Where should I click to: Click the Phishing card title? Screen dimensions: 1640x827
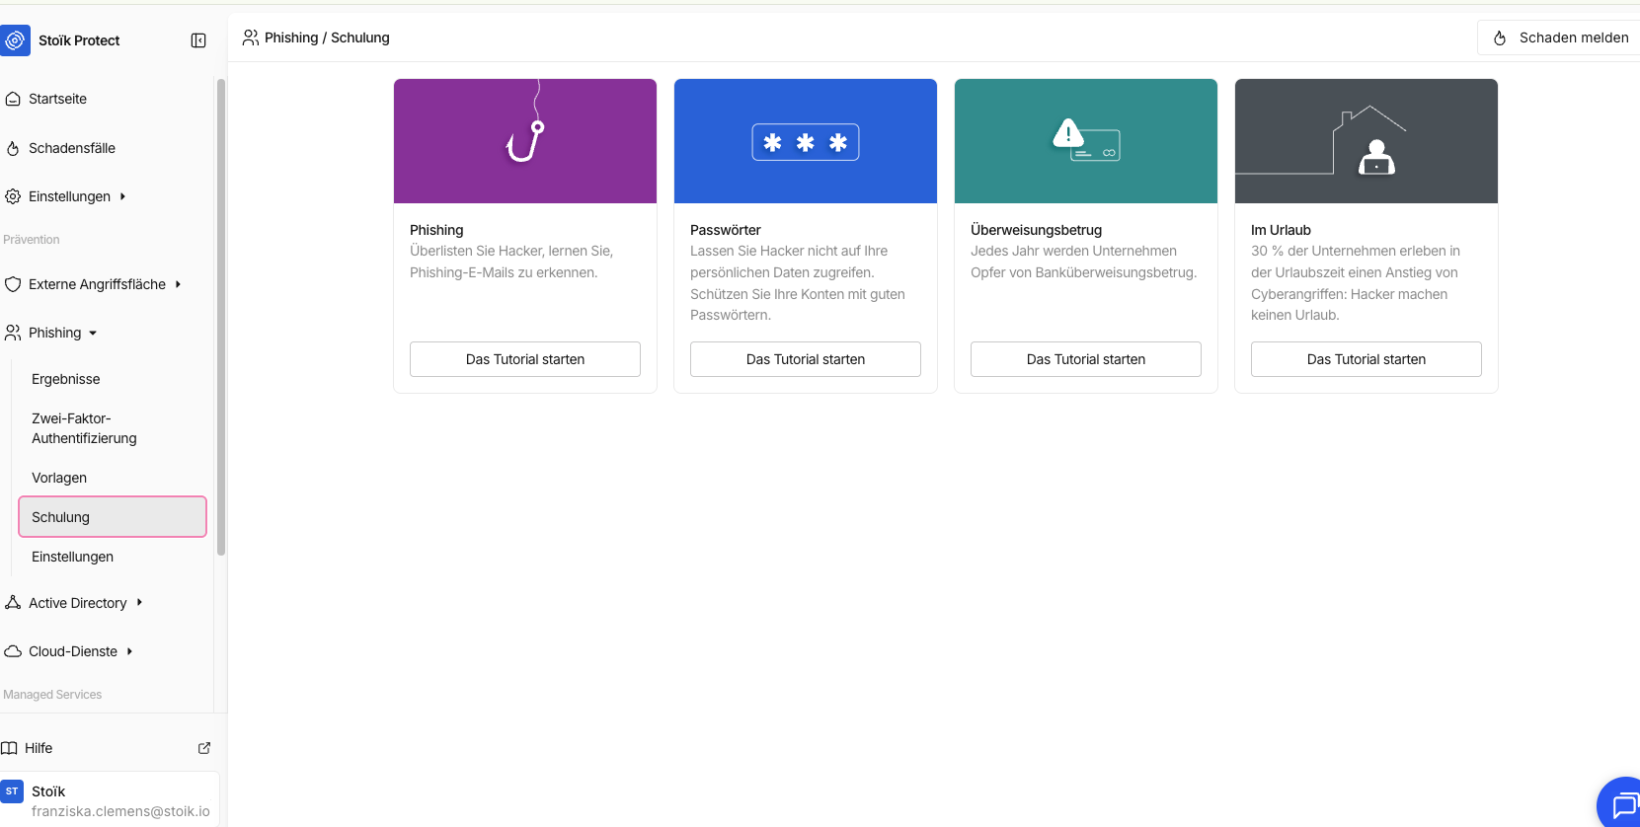[436, 230]
